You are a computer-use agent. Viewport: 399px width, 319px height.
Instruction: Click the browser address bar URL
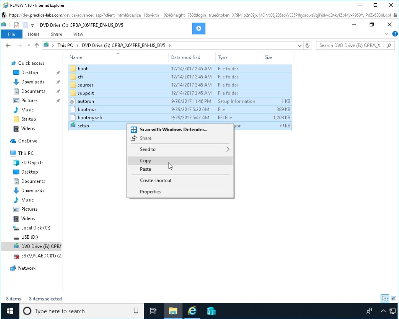tap(200, 15)
